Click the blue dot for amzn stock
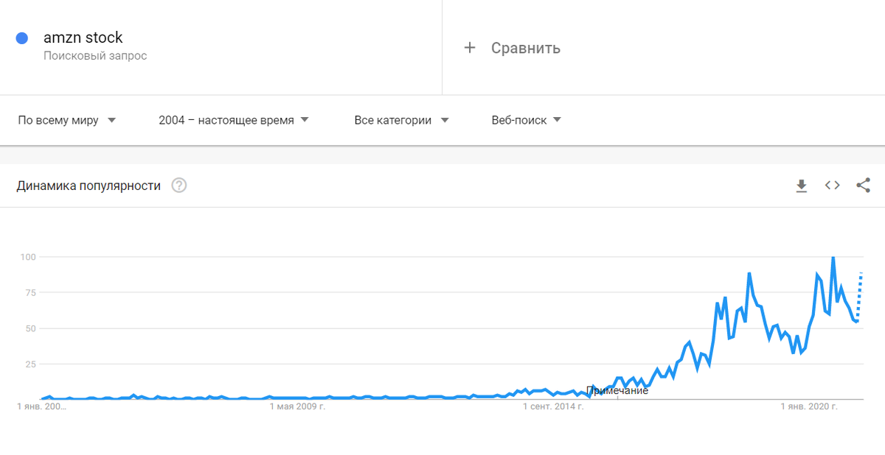The height and width of the screenshot is (455, 885). 22,38
